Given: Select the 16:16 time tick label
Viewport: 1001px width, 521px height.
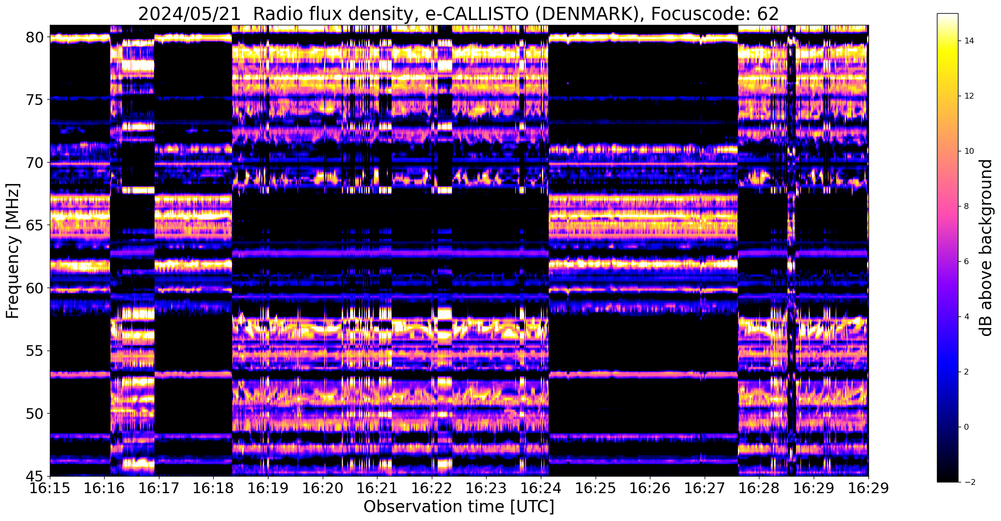Looking at the screenshot, I should (x=104, y=489).
